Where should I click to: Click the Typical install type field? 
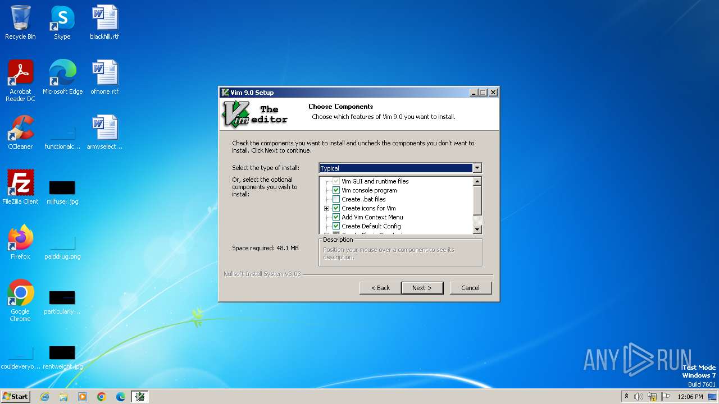(396, 168)
